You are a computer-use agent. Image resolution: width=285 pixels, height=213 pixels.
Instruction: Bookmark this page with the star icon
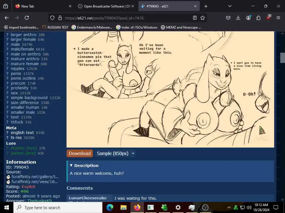pos(203,18)
